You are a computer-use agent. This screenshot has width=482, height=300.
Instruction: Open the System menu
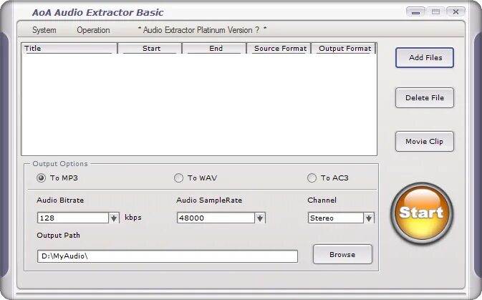click(x=44, y=30)
